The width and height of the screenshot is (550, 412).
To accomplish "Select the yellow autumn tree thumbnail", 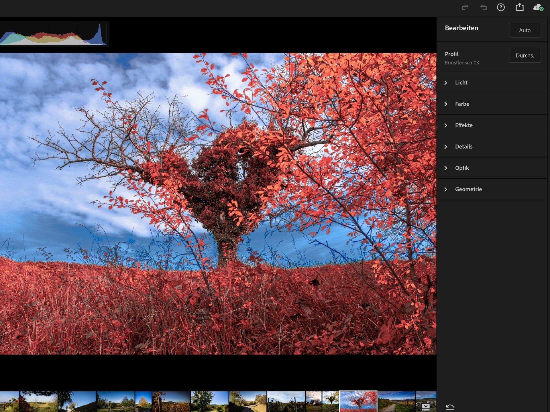I will click(x=143, y=401).
